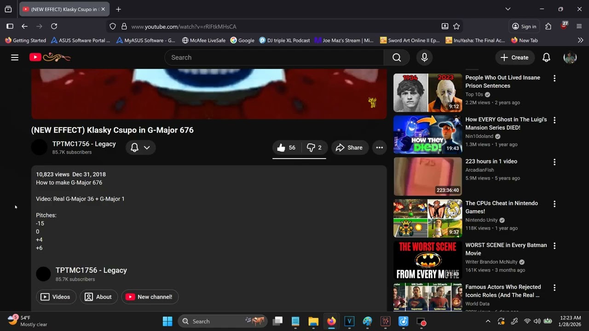
Task: Open File Explorer from taskbar
Action: click(x=313, y=321)
